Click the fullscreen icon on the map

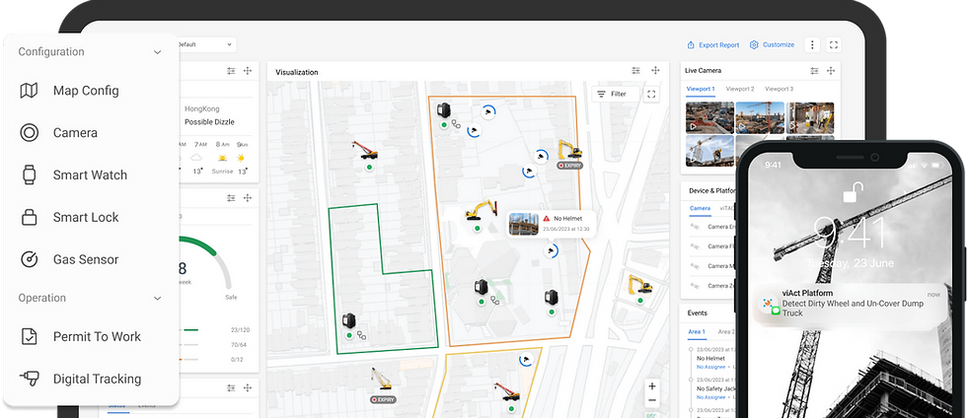[651, 94]
